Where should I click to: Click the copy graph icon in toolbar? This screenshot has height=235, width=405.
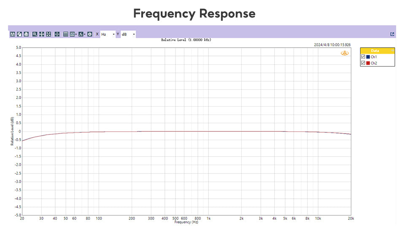pos(19,34)
